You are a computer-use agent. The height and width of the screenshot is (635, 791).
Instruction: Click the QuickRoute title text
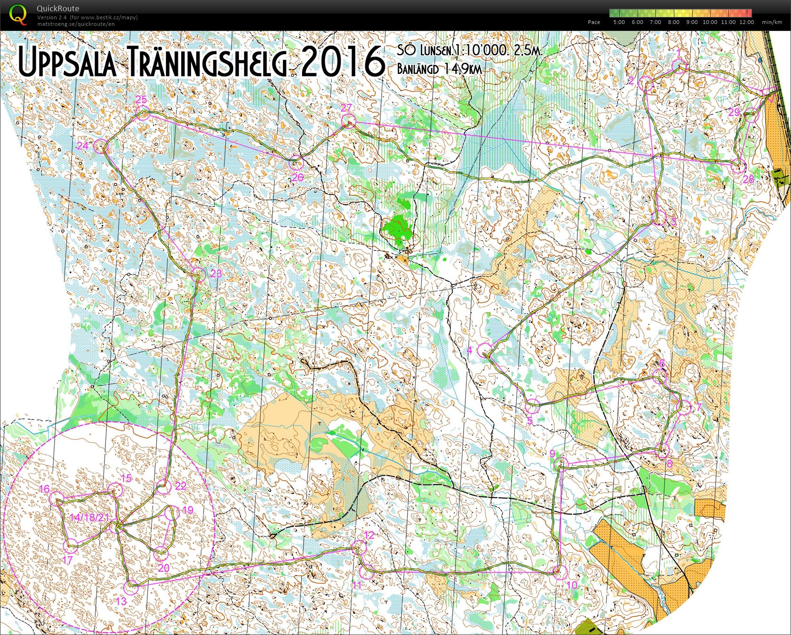(58, 8)
